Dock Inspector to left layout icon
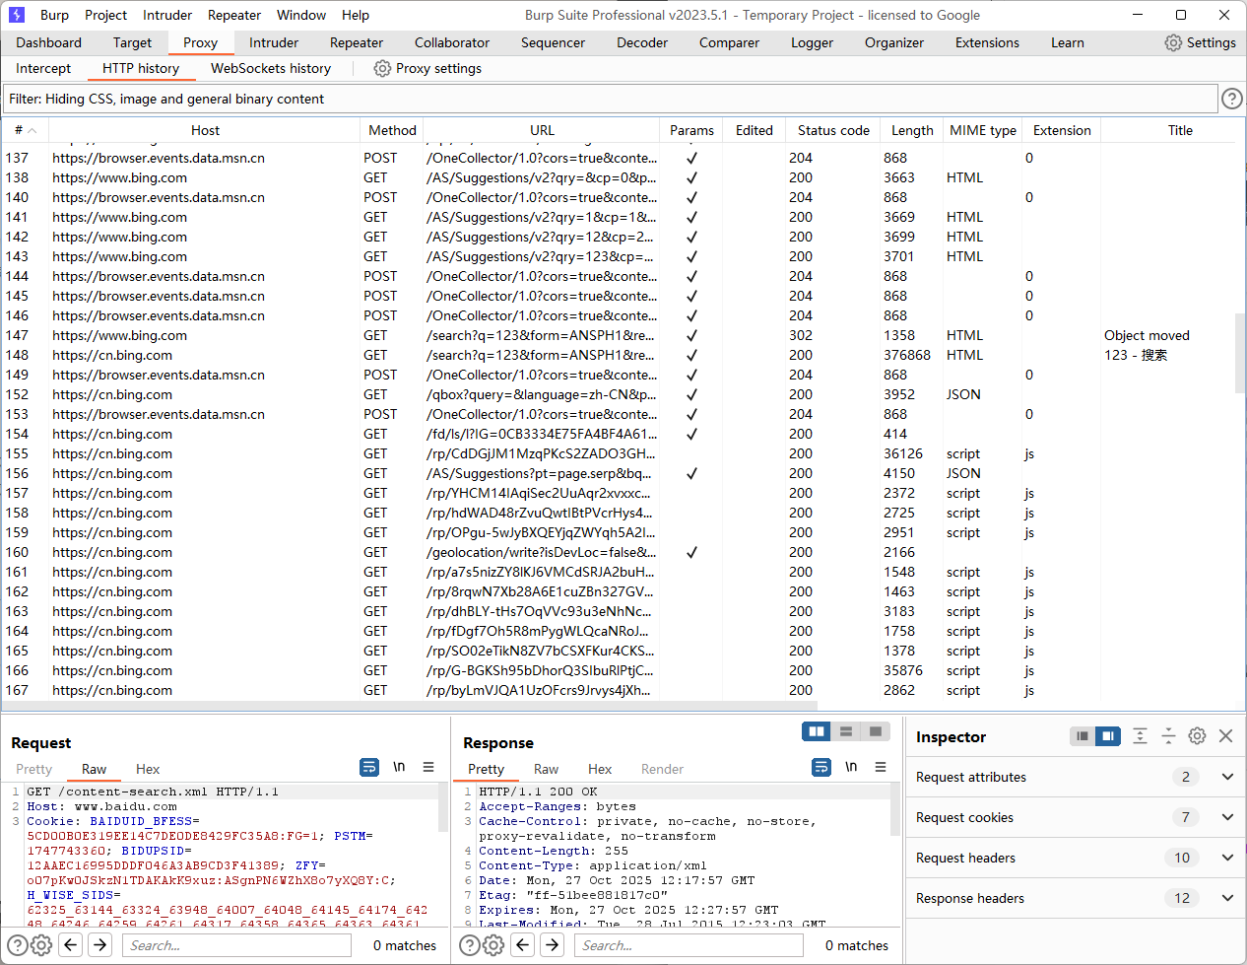 pyautogui.click(x=1083, y=736)
